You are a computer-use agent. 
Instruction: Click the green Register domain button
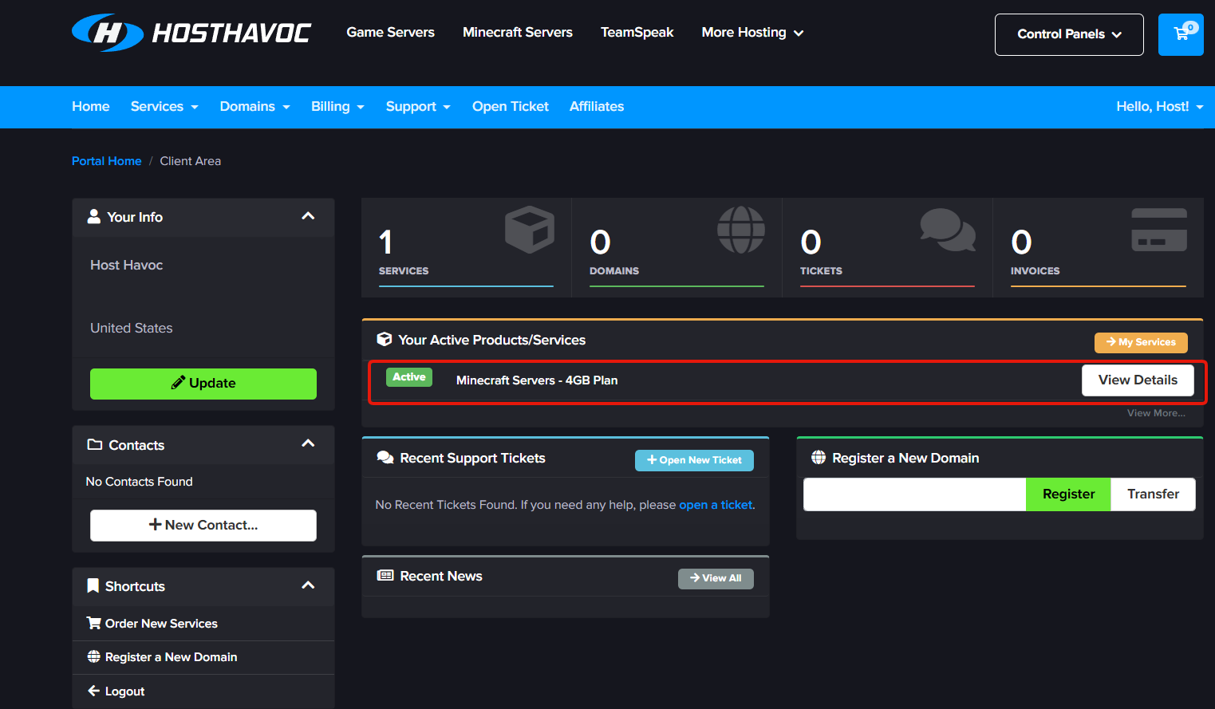(x=1068, y=494)
